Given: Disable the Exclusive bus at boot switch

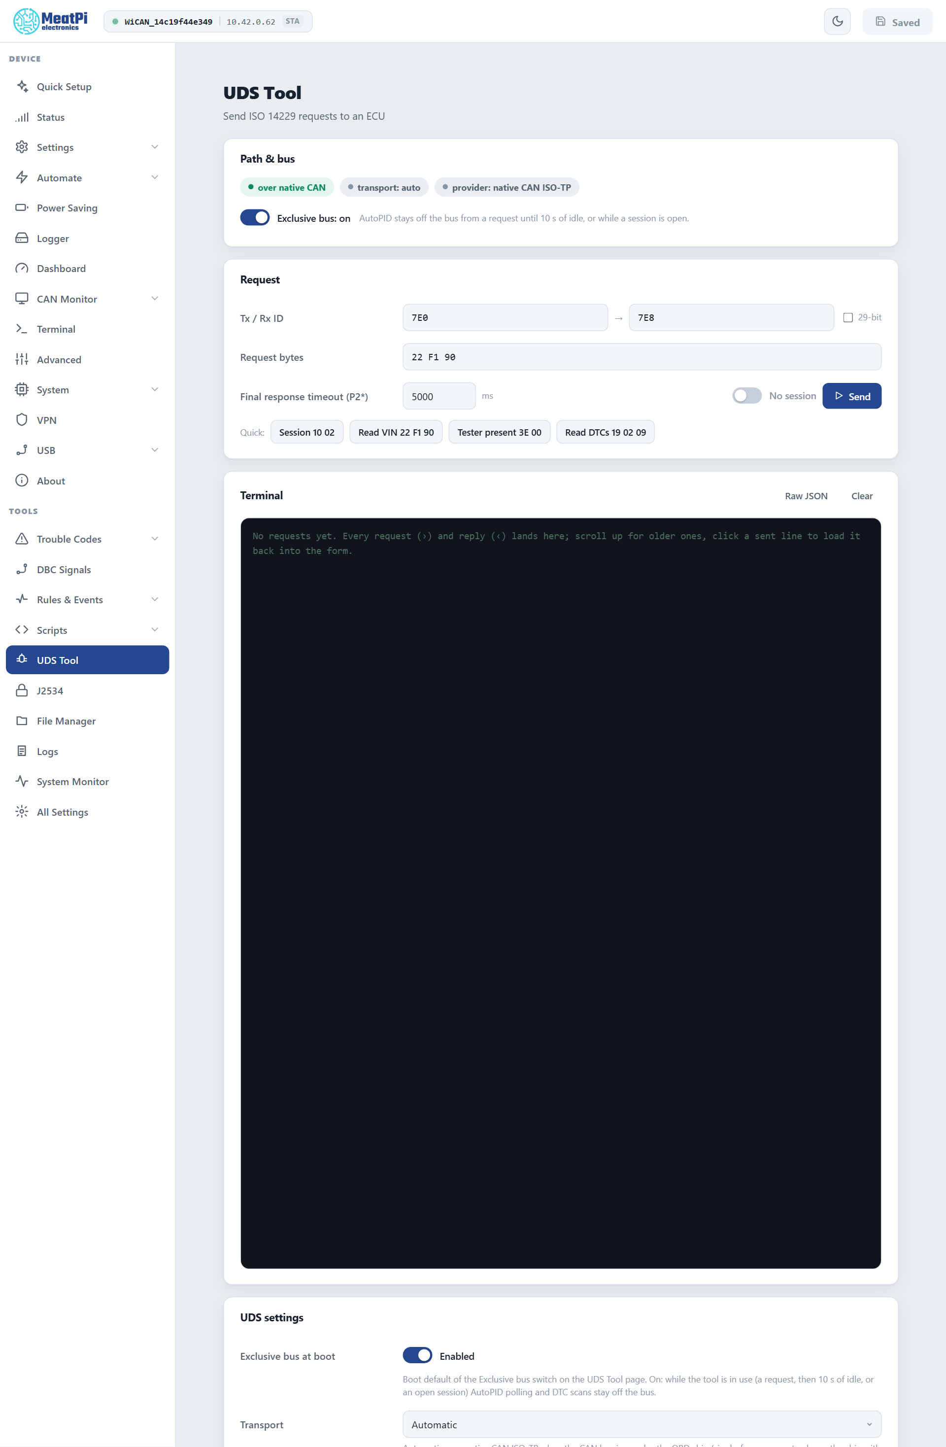Looking at the screenshot, I should coord(417,1355).
